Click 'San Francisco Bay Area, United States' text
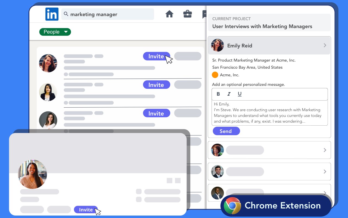Viewport: 348px width, 218px height. pos(247,67)
